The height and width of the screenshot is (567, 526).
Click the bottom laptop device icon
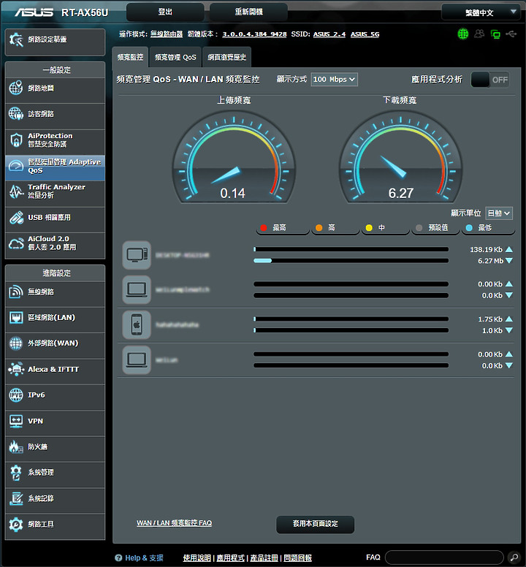pyautogui.click(x=137, y=359)
